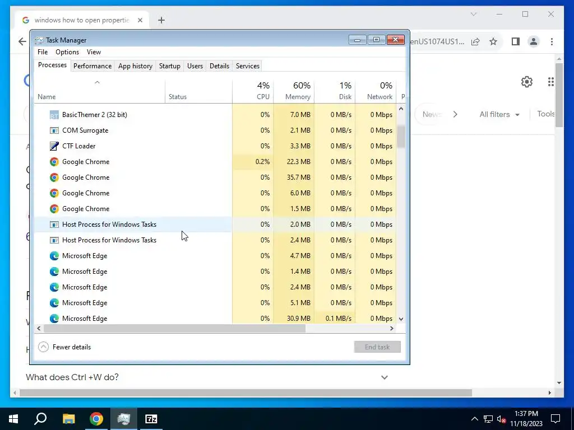Image resolution: width=574 pixels, height=430 pixels.
Task: Select Google Chrome row with 6.0 MB
Action: pyautogui.click(x=215, y=193)
